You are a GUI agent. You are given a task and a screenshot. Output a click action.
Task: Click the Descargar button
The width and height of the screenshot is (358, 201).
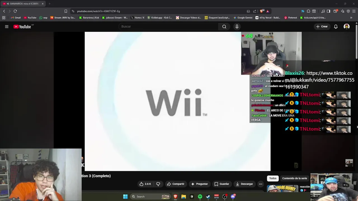point(244,184)
